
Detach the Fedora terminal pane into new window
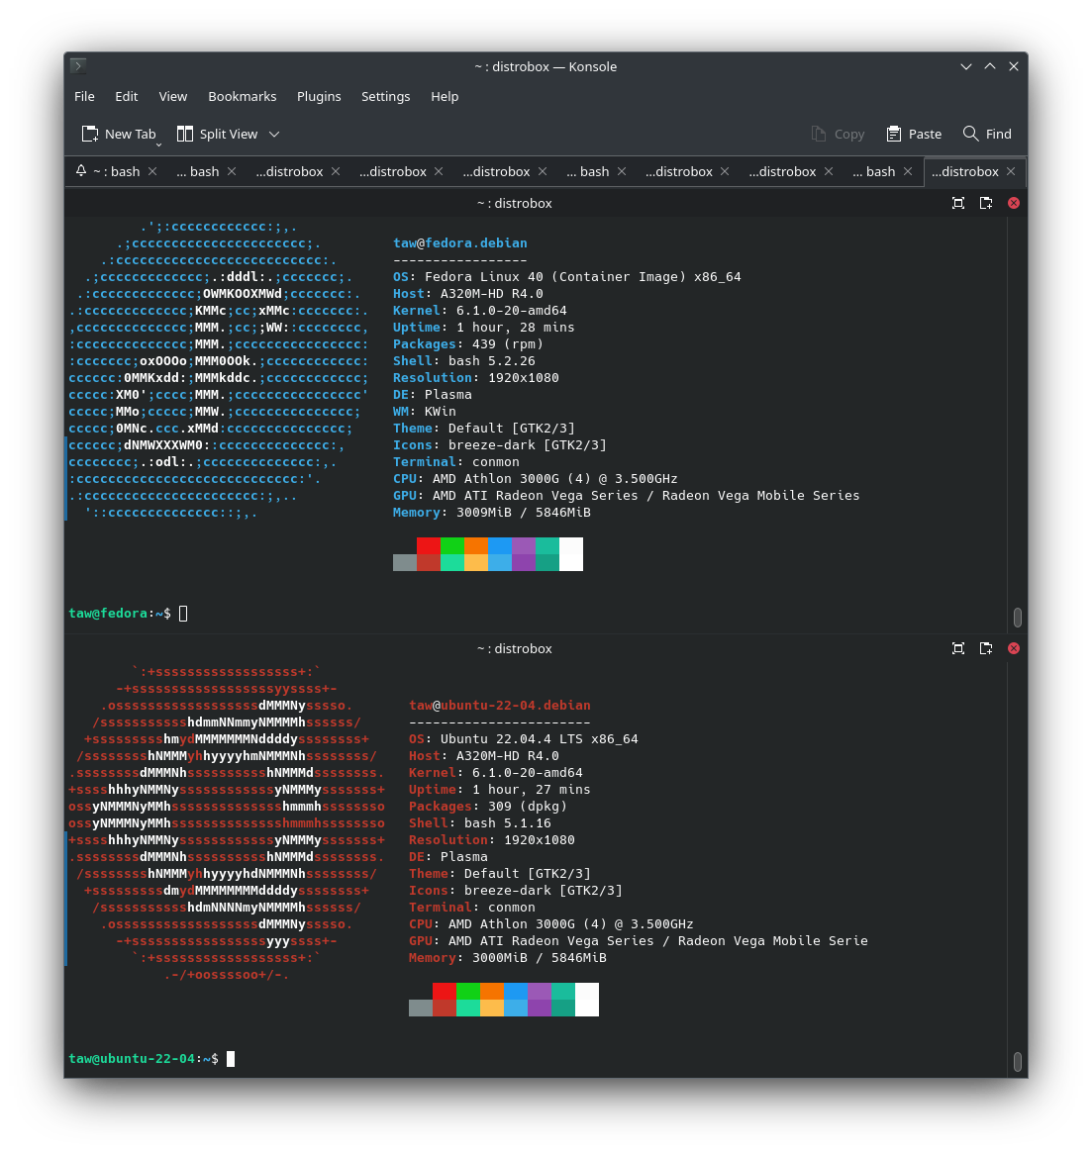point(986,203)
